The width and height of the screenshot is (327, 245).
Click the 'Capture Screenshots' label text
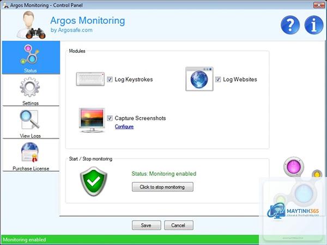coord(141,118)
